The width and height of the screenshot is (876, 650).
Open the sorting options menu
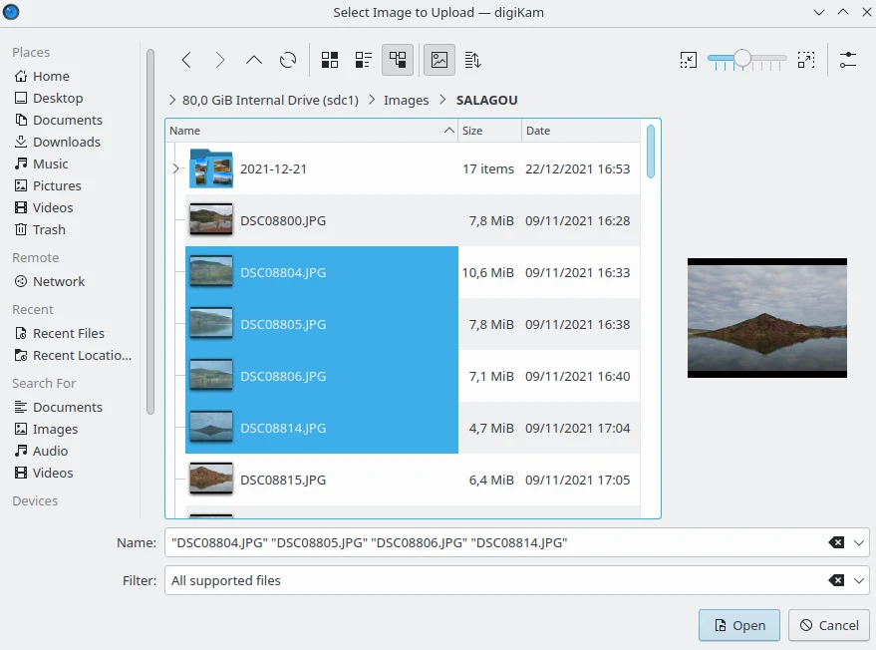pos(473,60)
